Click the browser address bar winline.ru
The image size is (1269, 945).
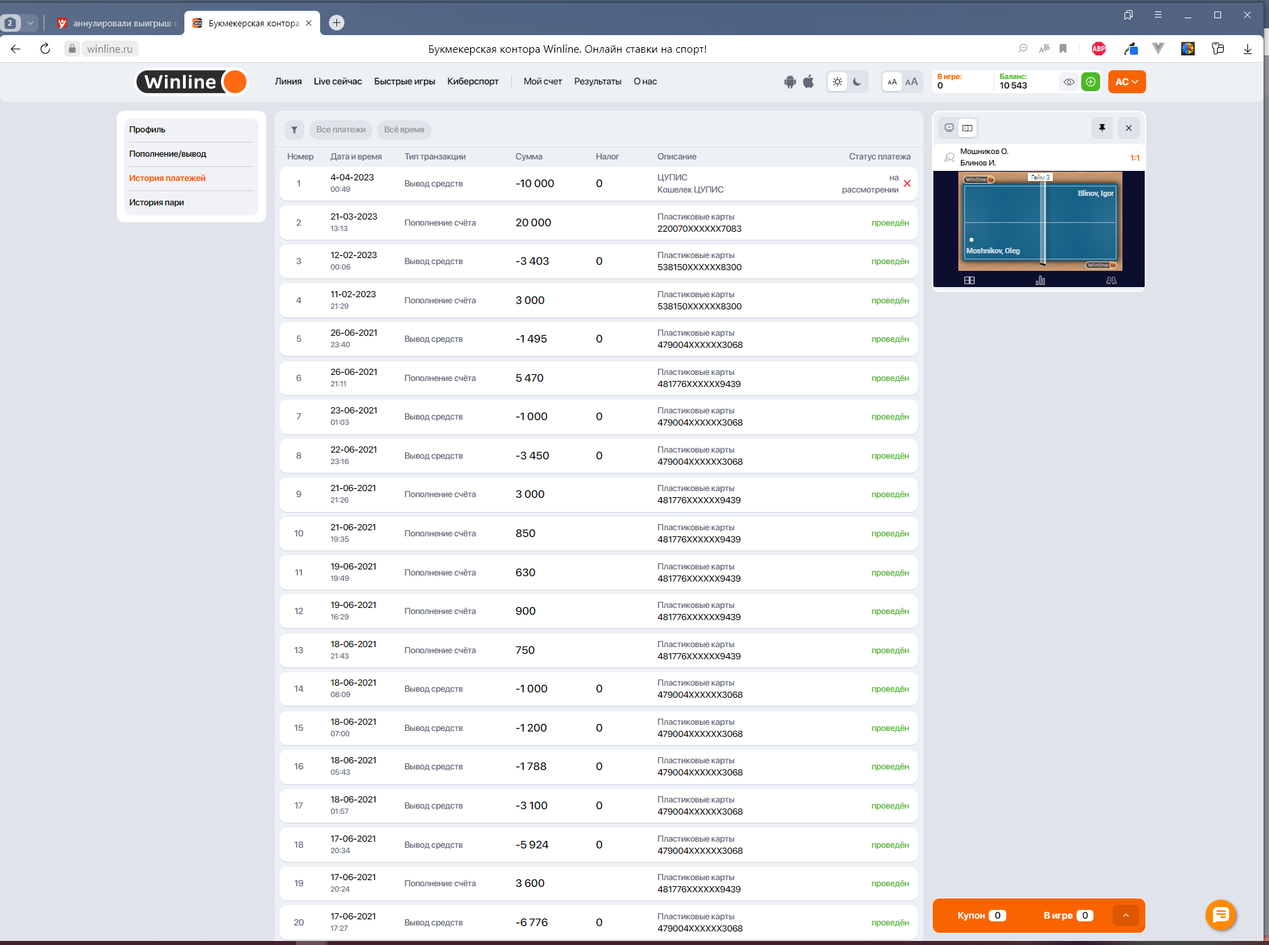(x=109, y=49)
